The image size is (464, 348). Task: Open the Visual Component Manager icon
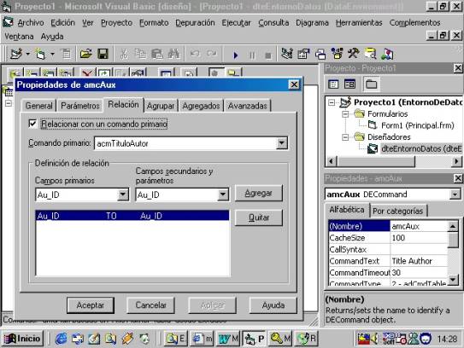point(387,54)
